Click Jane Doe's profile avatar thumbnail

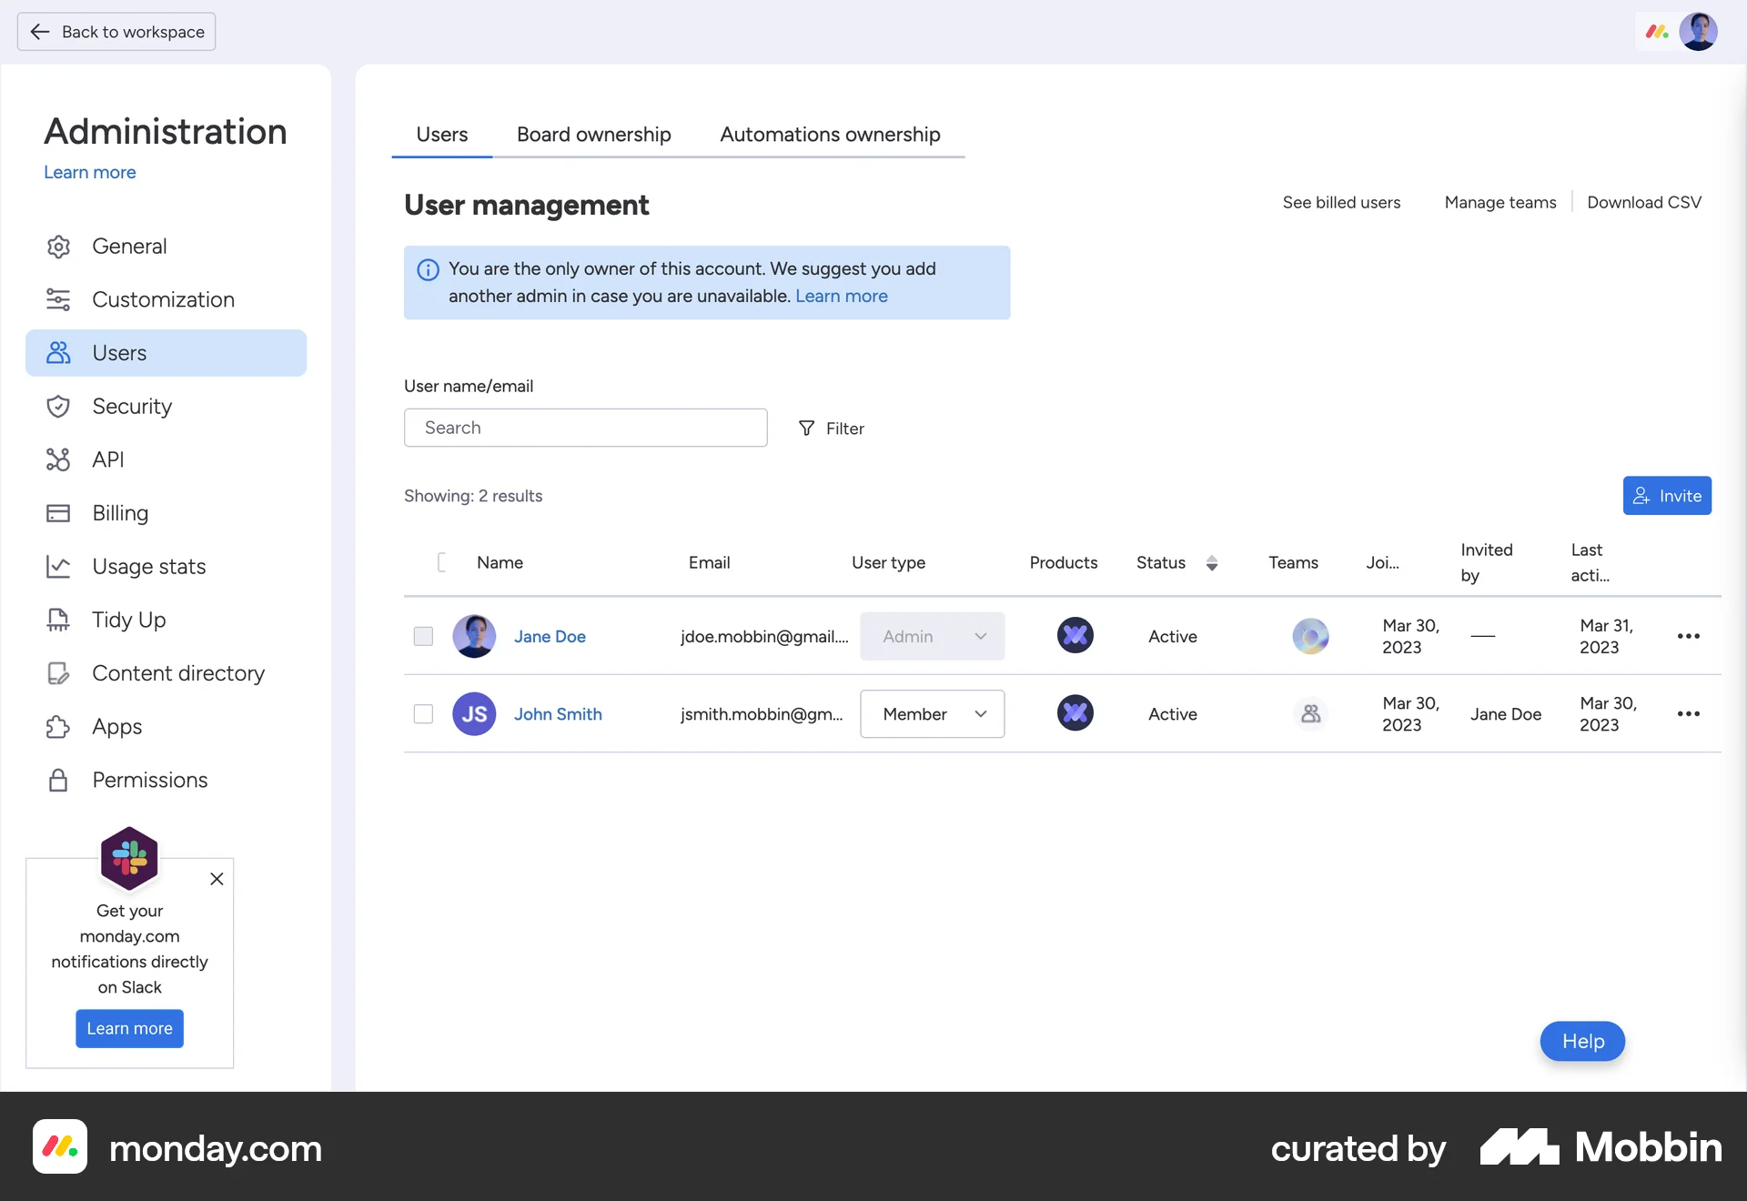(x=474, y=636)
